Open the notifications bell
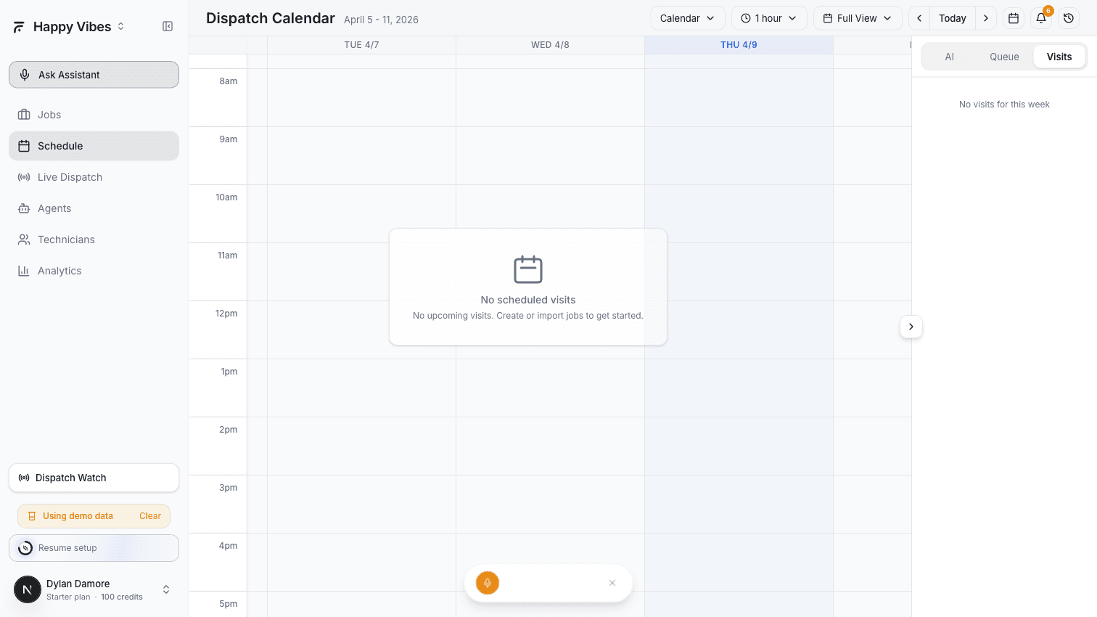This screenshot has width=1097, height=617. tap(1041, 17)
